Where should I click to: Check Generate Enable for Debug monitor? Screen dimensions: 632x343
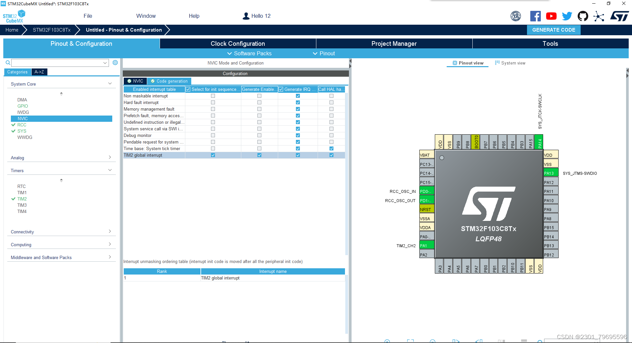tap(259, 135)
